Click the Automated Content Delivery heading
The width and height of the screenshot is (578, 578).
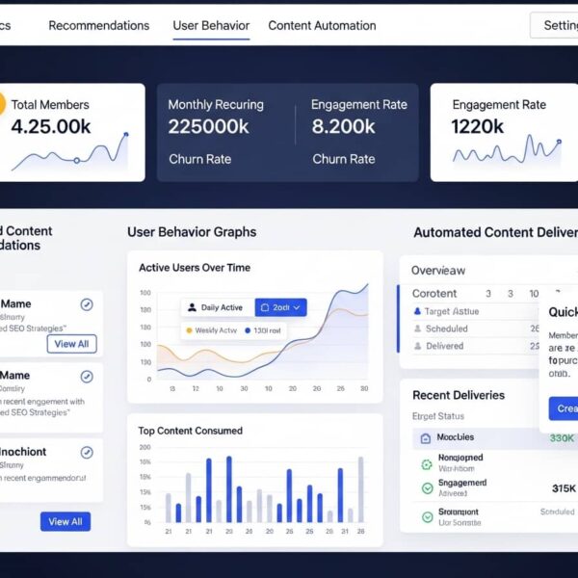tap(496, 232)
